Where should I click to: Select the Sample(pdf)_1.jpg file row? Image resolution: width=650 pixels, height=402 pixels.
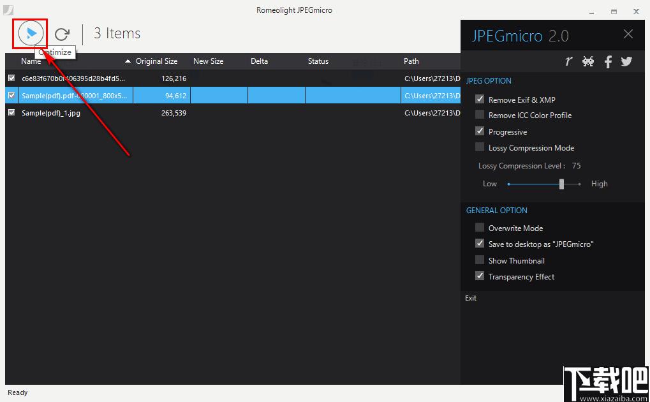click(233, 113)
